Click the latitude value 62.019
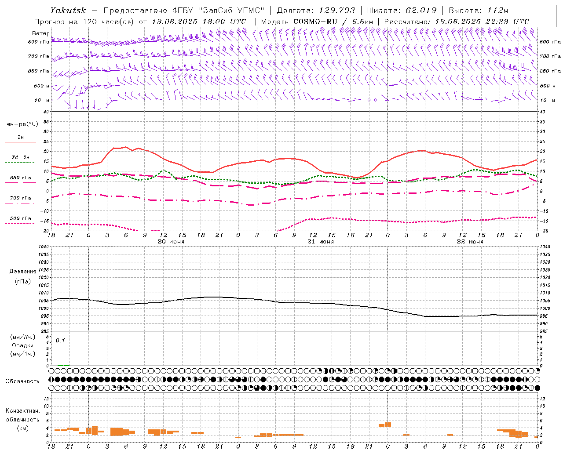Viewport: 563px width, 450px height. pyautogui.click(x=421, y=11)
